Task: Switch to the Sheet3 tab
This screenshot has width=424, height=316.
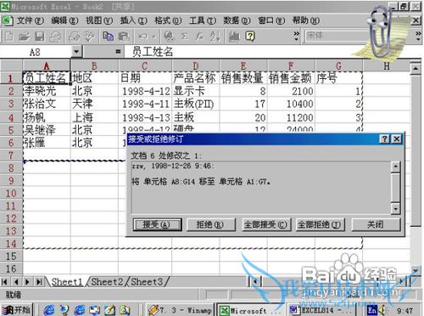Action: click(x=147, y=282)
